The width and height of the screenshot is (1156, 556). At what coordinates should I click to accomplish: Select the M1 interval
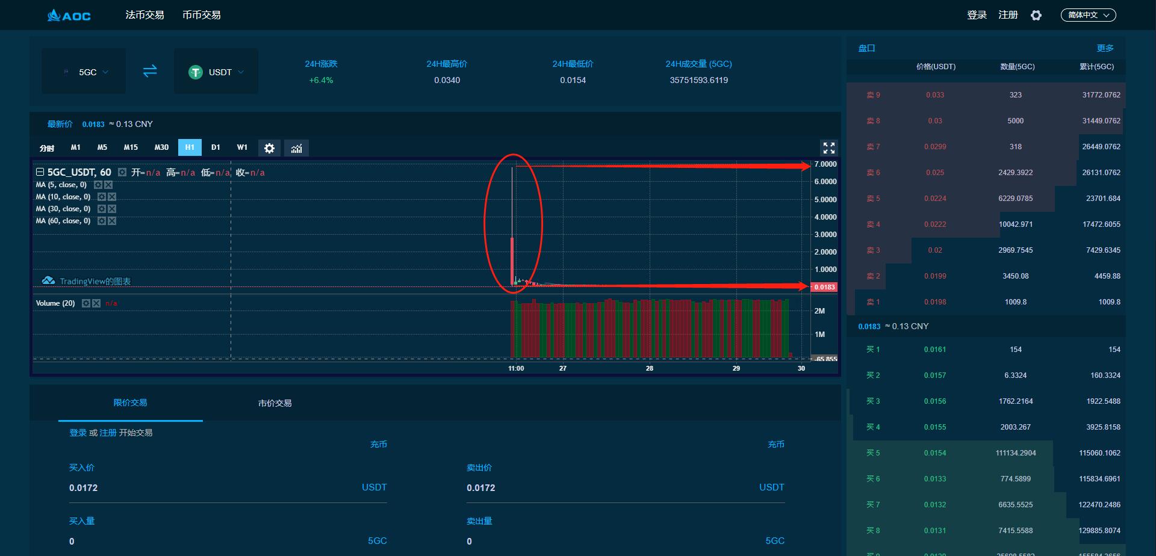click(x=75, y=147)
